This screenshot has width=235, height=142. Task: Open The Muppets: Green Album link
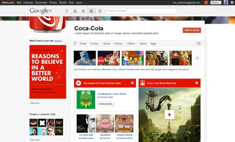tap(112, 94)
